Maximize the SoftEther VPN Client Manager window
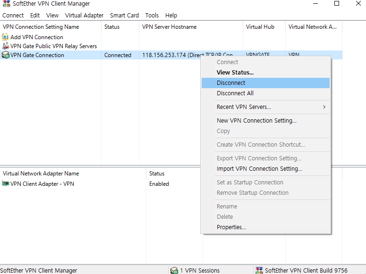Image resolution: width=366 pixels, height=274 pixels. (337, 3)
